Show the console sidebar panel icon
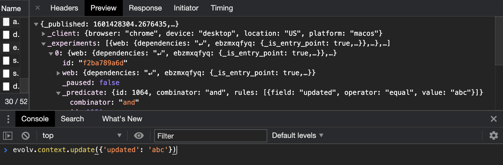Viewport: 503px width, 165px height. click(7, 135)
